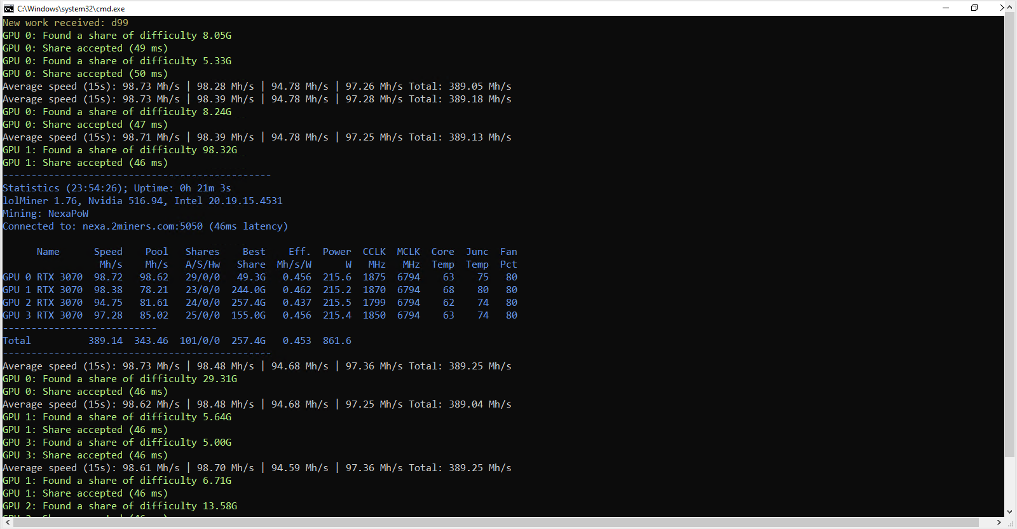Click GPU 2 efficiency value 0.437

coord(297,303)
